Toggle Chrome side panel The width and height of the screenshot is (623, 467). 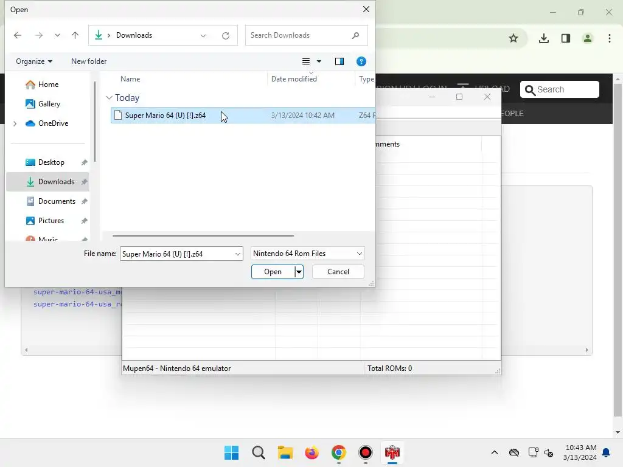pyautogui.click(x=566, y=38)
